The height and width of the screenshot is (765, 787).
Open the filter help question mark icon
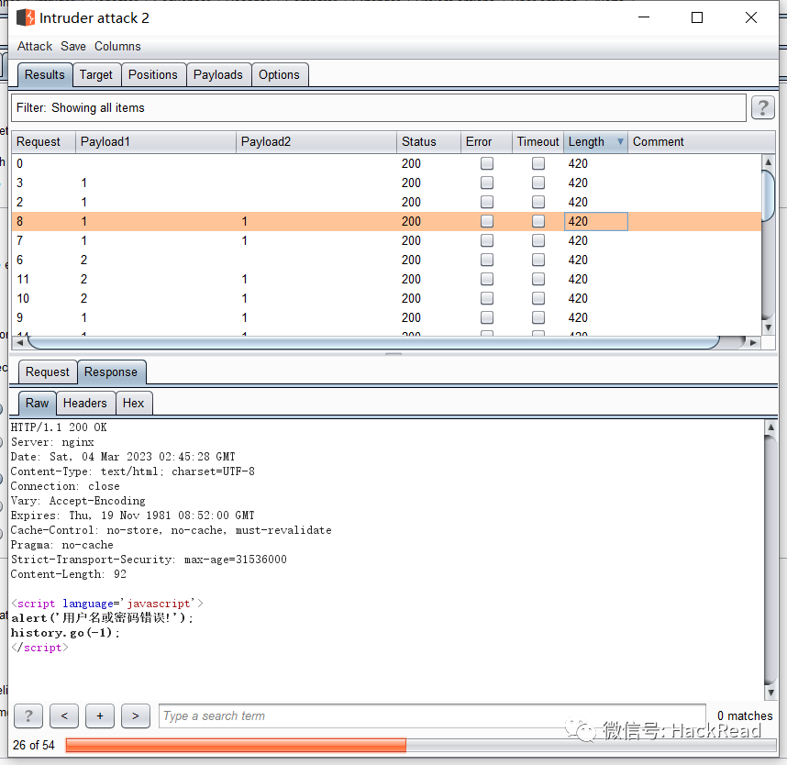(762, 107)
